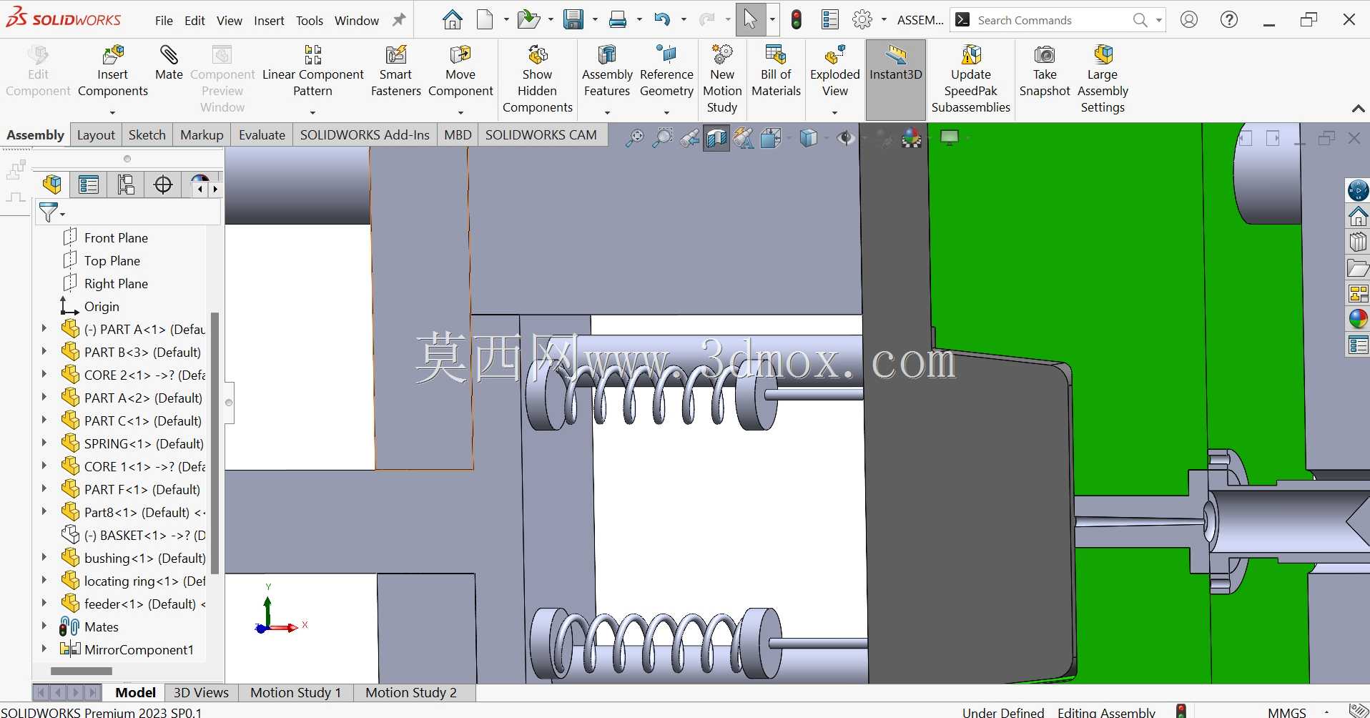This screenshot has height=718, width=1370.
Task: Expand SPRING<1> tree node
Action: click(x=44, y=443)
